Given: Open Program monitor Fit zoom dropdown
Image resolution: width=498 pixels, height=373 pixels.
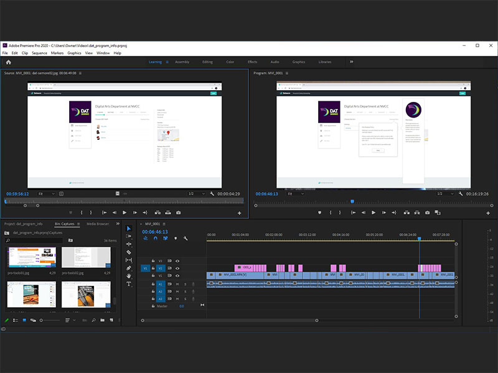Looking at the screenshot, I should point(295,194).
